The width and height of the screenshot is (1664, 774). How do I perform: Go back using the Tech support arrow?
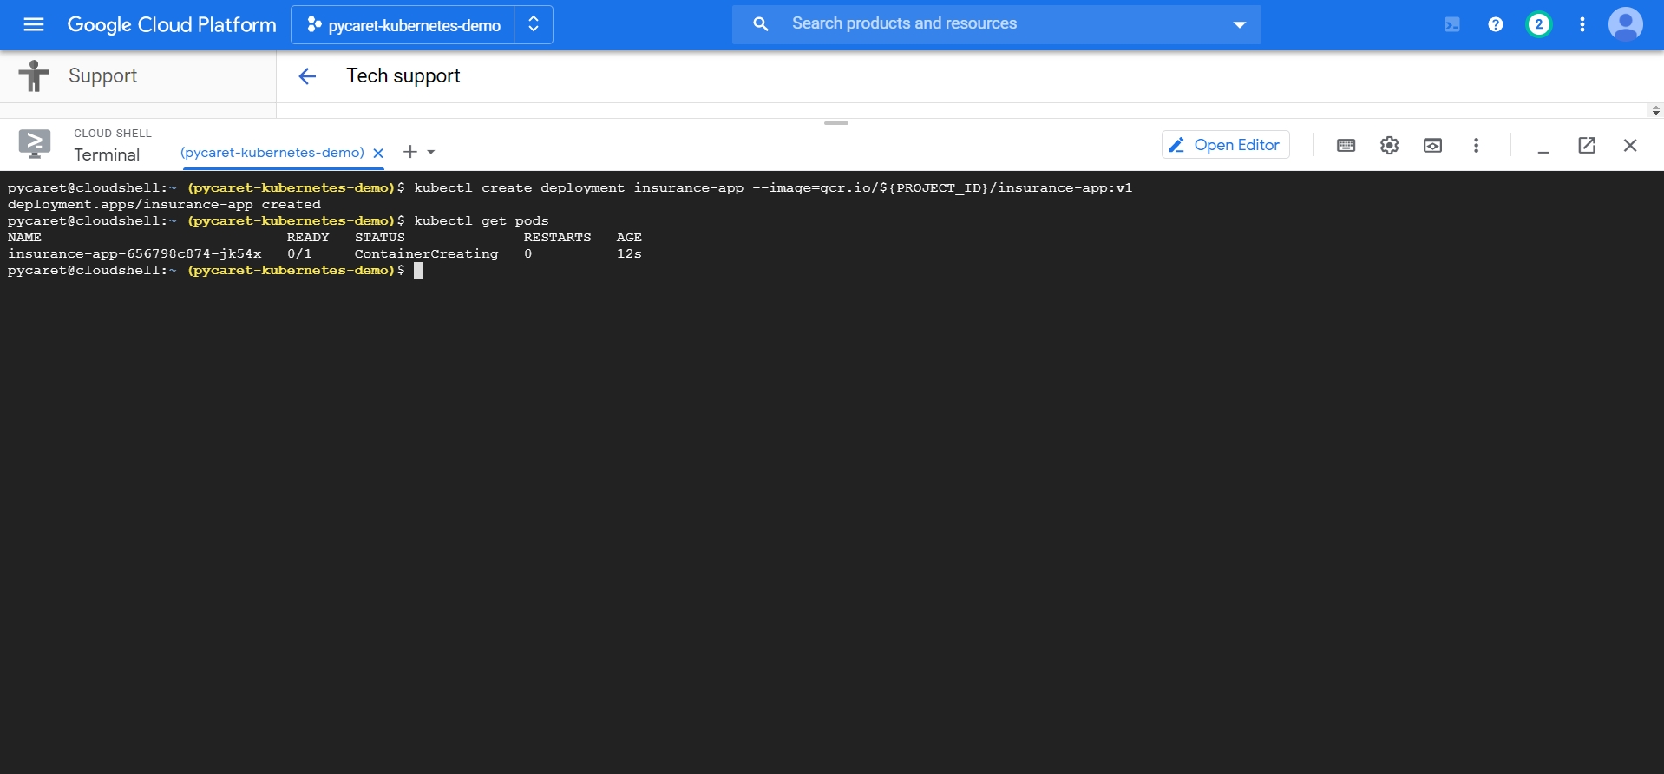[307, 76]
